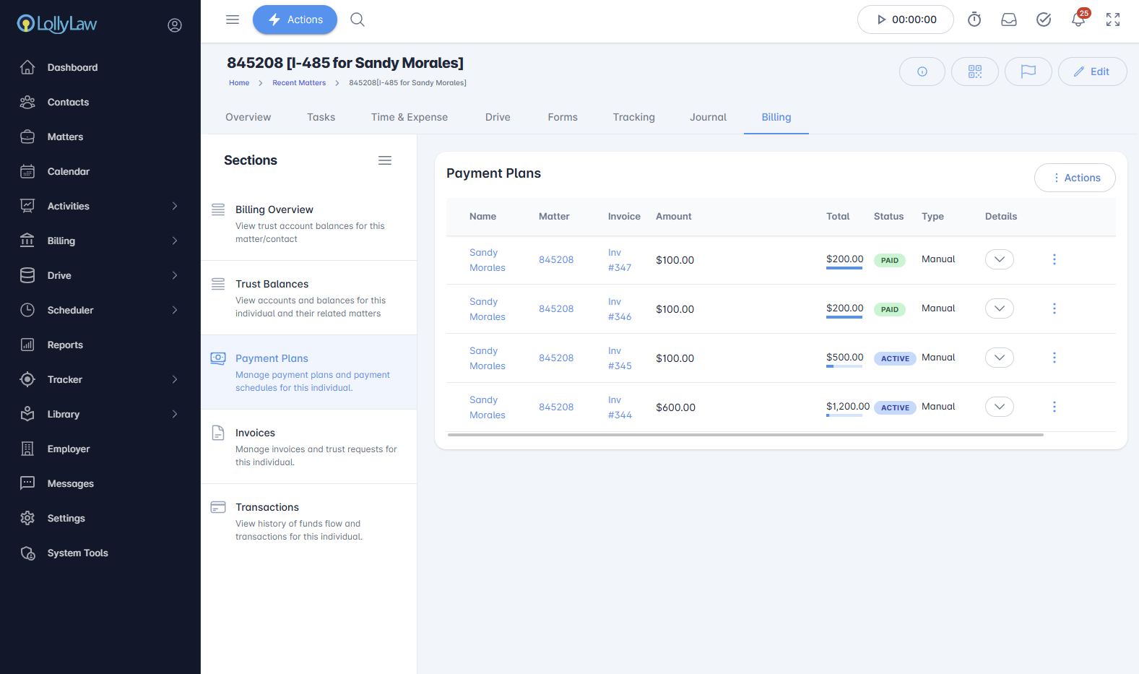This screenshot has width=1139, height=674.
Task: Expand details for invoice #347 row
Action: tap(999, 259)
